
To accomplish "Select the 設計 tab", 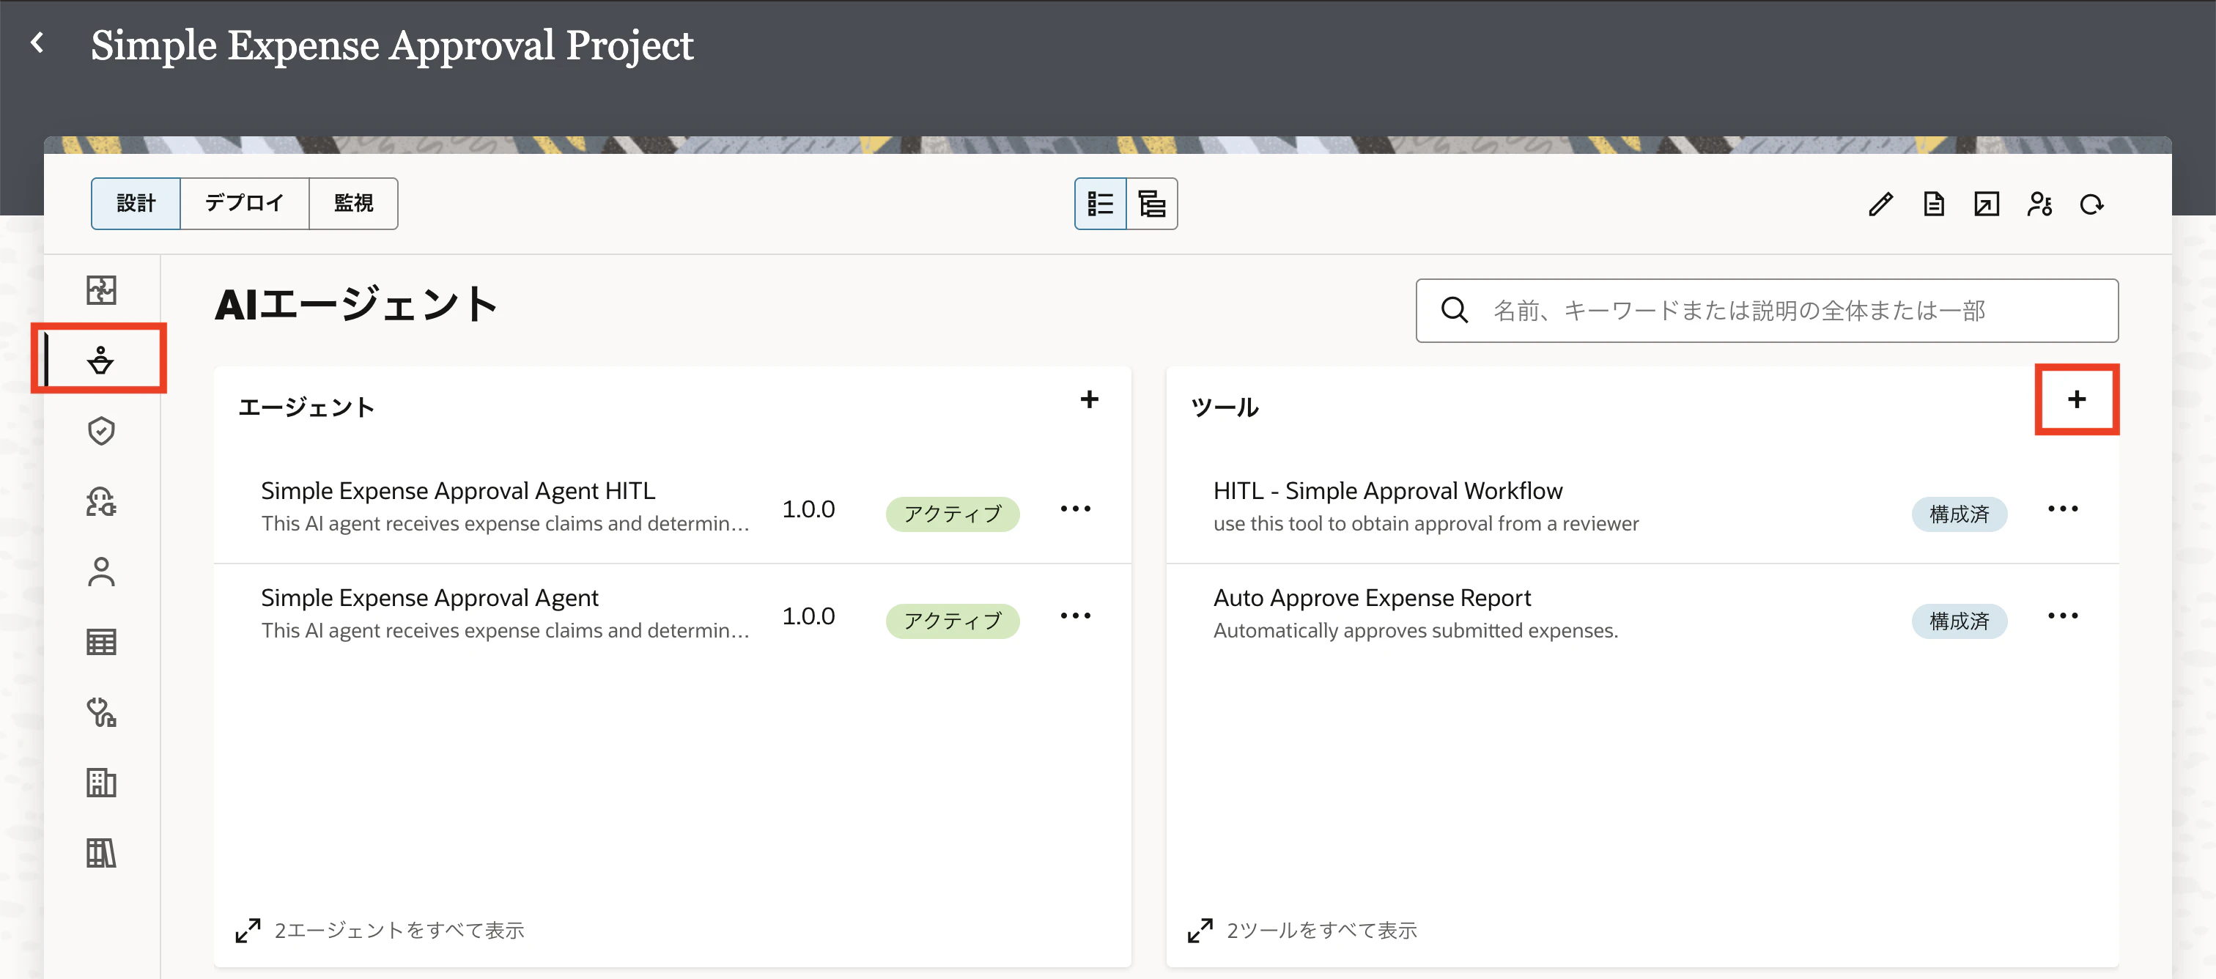I will click(x=136, y=204).
